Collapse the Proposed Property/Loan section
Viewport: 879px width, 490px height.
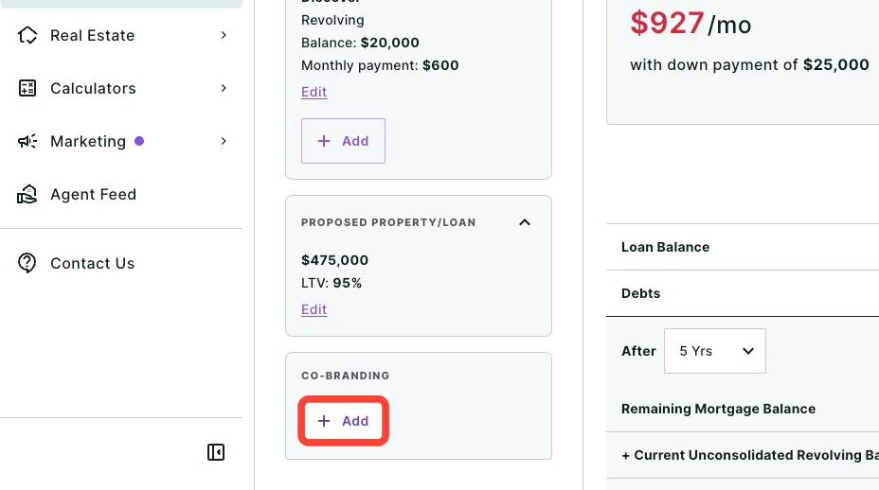click(x=525, y=222)
